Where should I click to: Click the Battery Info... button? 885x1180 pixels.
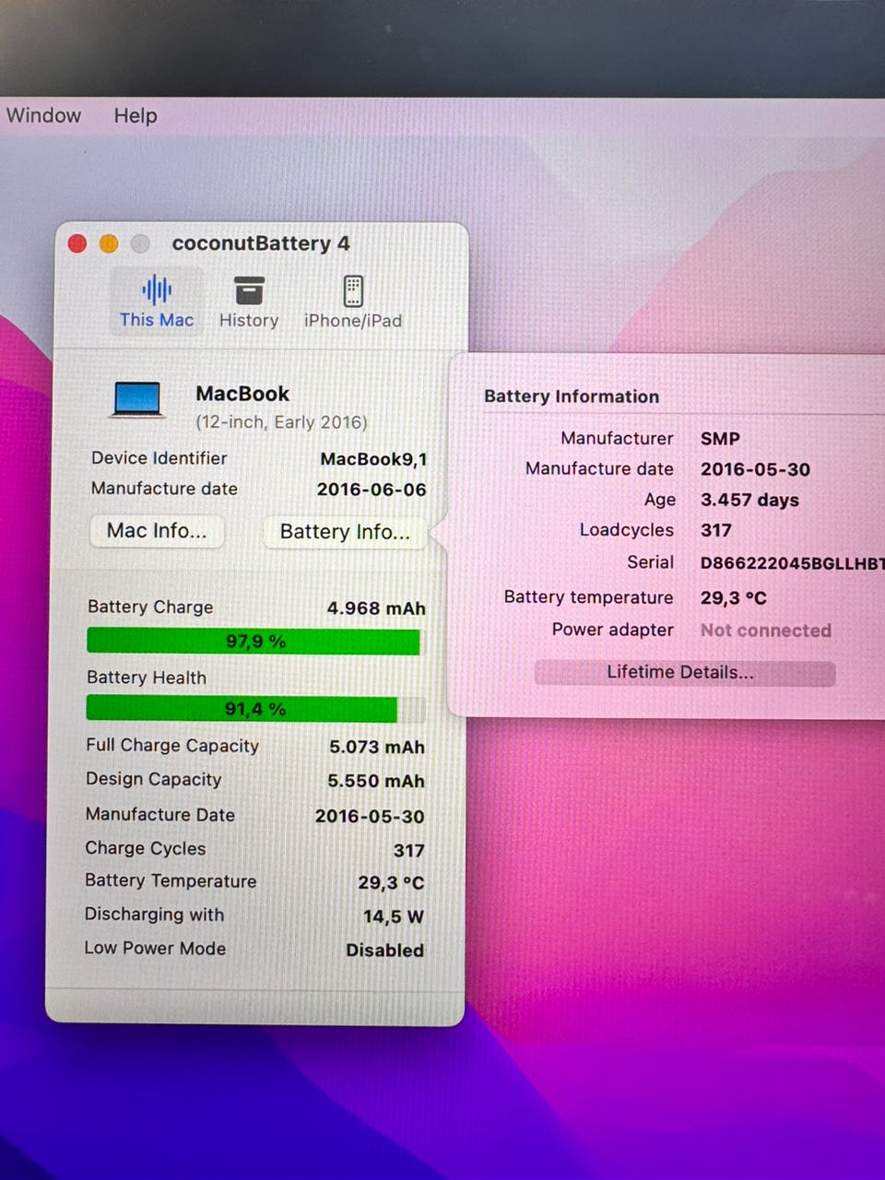click(345, 532)
